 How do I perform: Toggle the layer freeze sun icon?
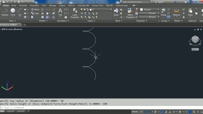(x=85, y=9)
